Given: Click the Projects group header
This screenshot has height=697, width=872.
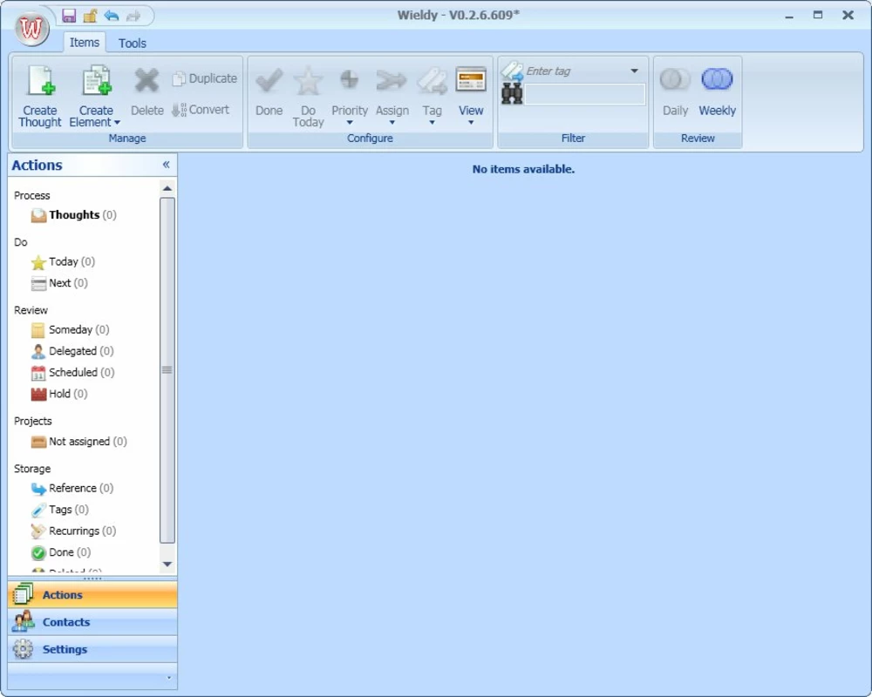Looking at the screenshot, I should (33, 421).
